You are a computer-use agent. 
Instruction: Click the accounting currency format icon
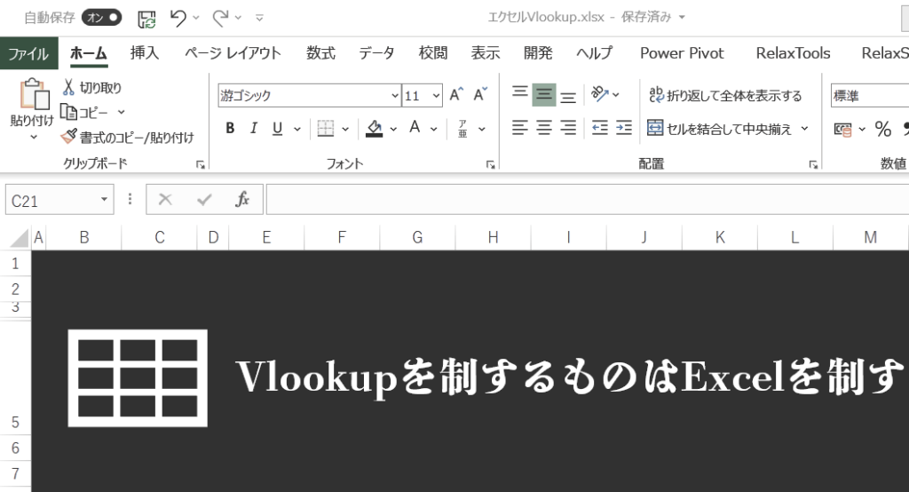pyautogui.click(x=842, y=130)
